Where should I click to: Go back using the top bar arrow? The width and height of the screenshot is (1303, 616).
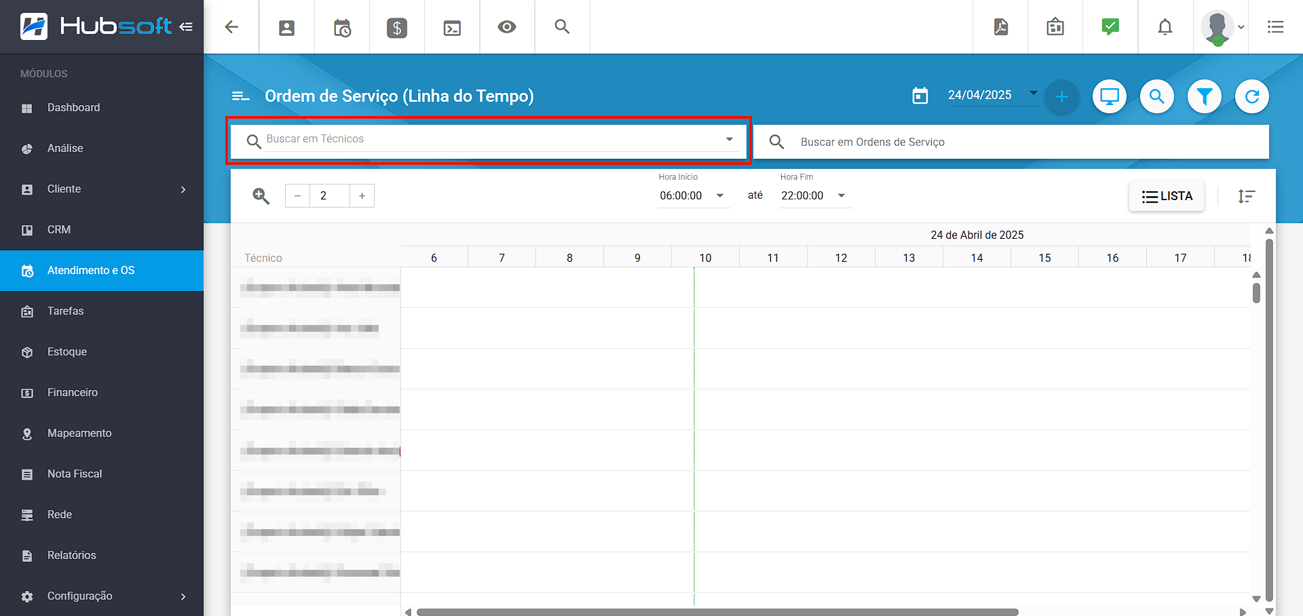pyautogui.click(x=231, y=27)
